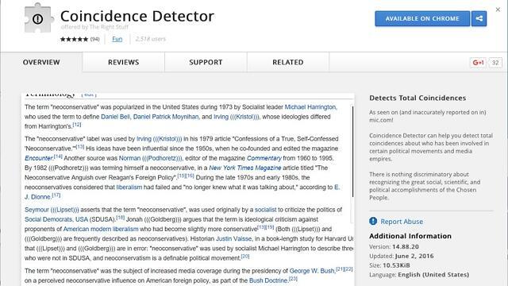
Task: Click the Coincidence Detector title text
Action: tap(137, 16)
